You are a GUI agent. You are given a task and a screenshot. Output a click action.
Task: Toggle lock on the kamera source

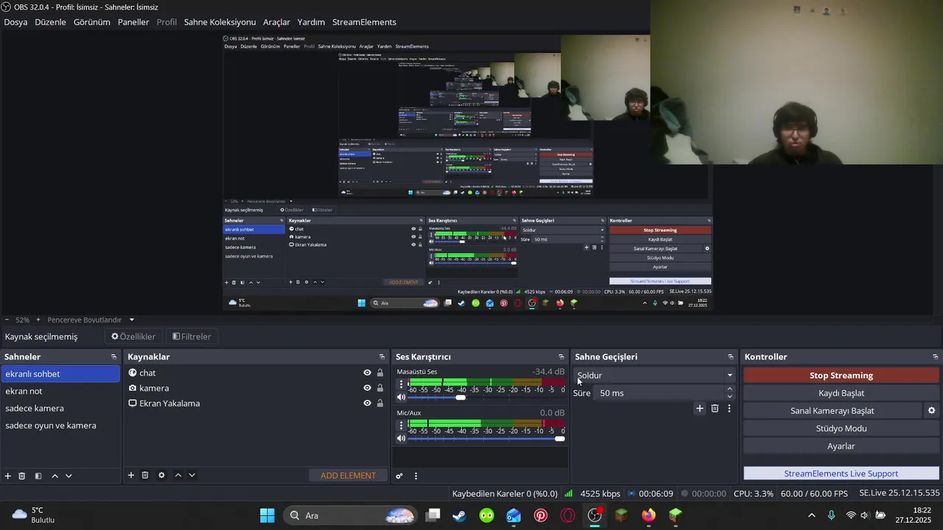pyautogui.click(x=380, y=388)
